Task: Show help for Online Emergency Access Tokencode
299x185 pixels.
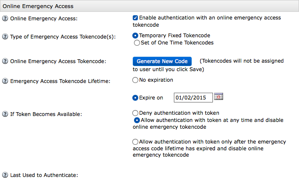Action: tap(5, 61)
